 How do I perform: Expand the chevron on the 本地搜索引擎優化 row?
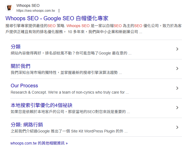177,108
